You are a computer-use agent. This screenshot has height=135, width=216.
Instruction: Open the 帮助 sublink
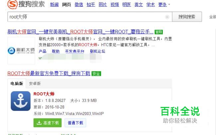click(x=55, y=51)
